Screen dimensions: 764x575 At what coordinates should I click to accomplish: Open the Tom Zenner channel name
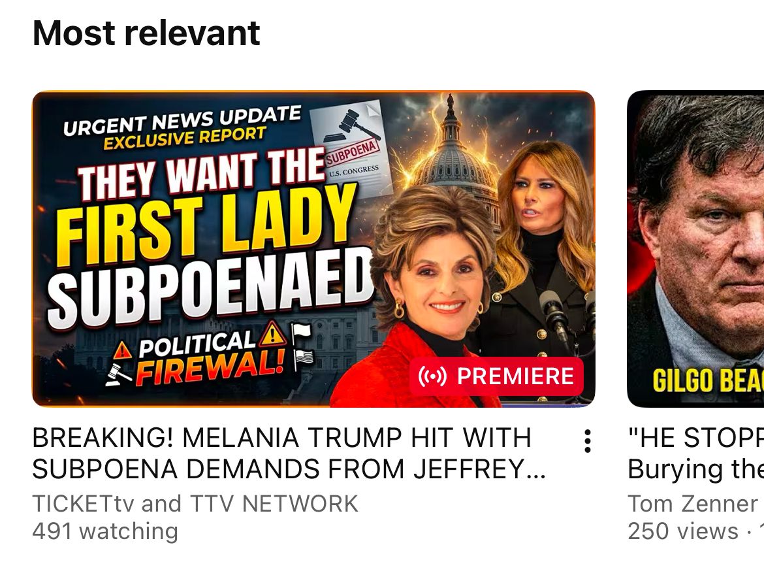click(693, 504)
